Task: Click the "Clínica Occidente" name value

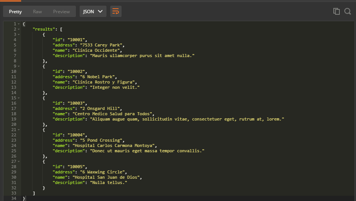Action: [x=96, y=50]
